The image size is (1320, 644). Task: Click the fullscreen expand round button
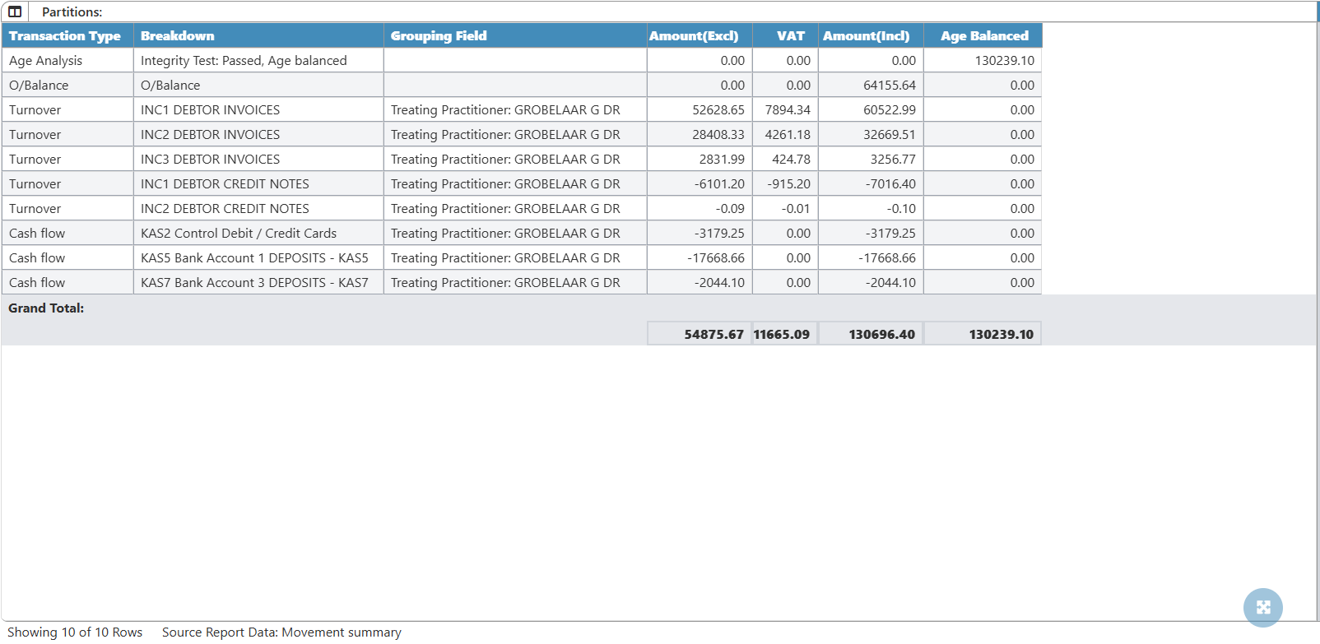click(x=1262, y=608)
